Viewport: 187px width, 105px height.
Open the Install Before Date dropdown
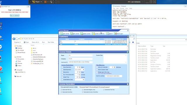pos(84,80)
